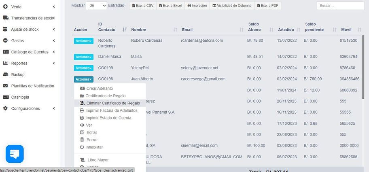Click the Transferencias de stock truck icon
The image size is (369, 172).
(6, 18)
